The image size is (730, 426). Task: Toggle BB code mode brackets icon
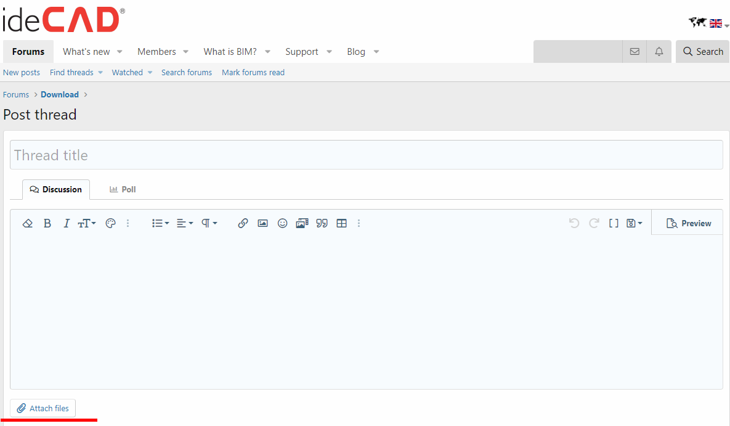tap(614, 223)
